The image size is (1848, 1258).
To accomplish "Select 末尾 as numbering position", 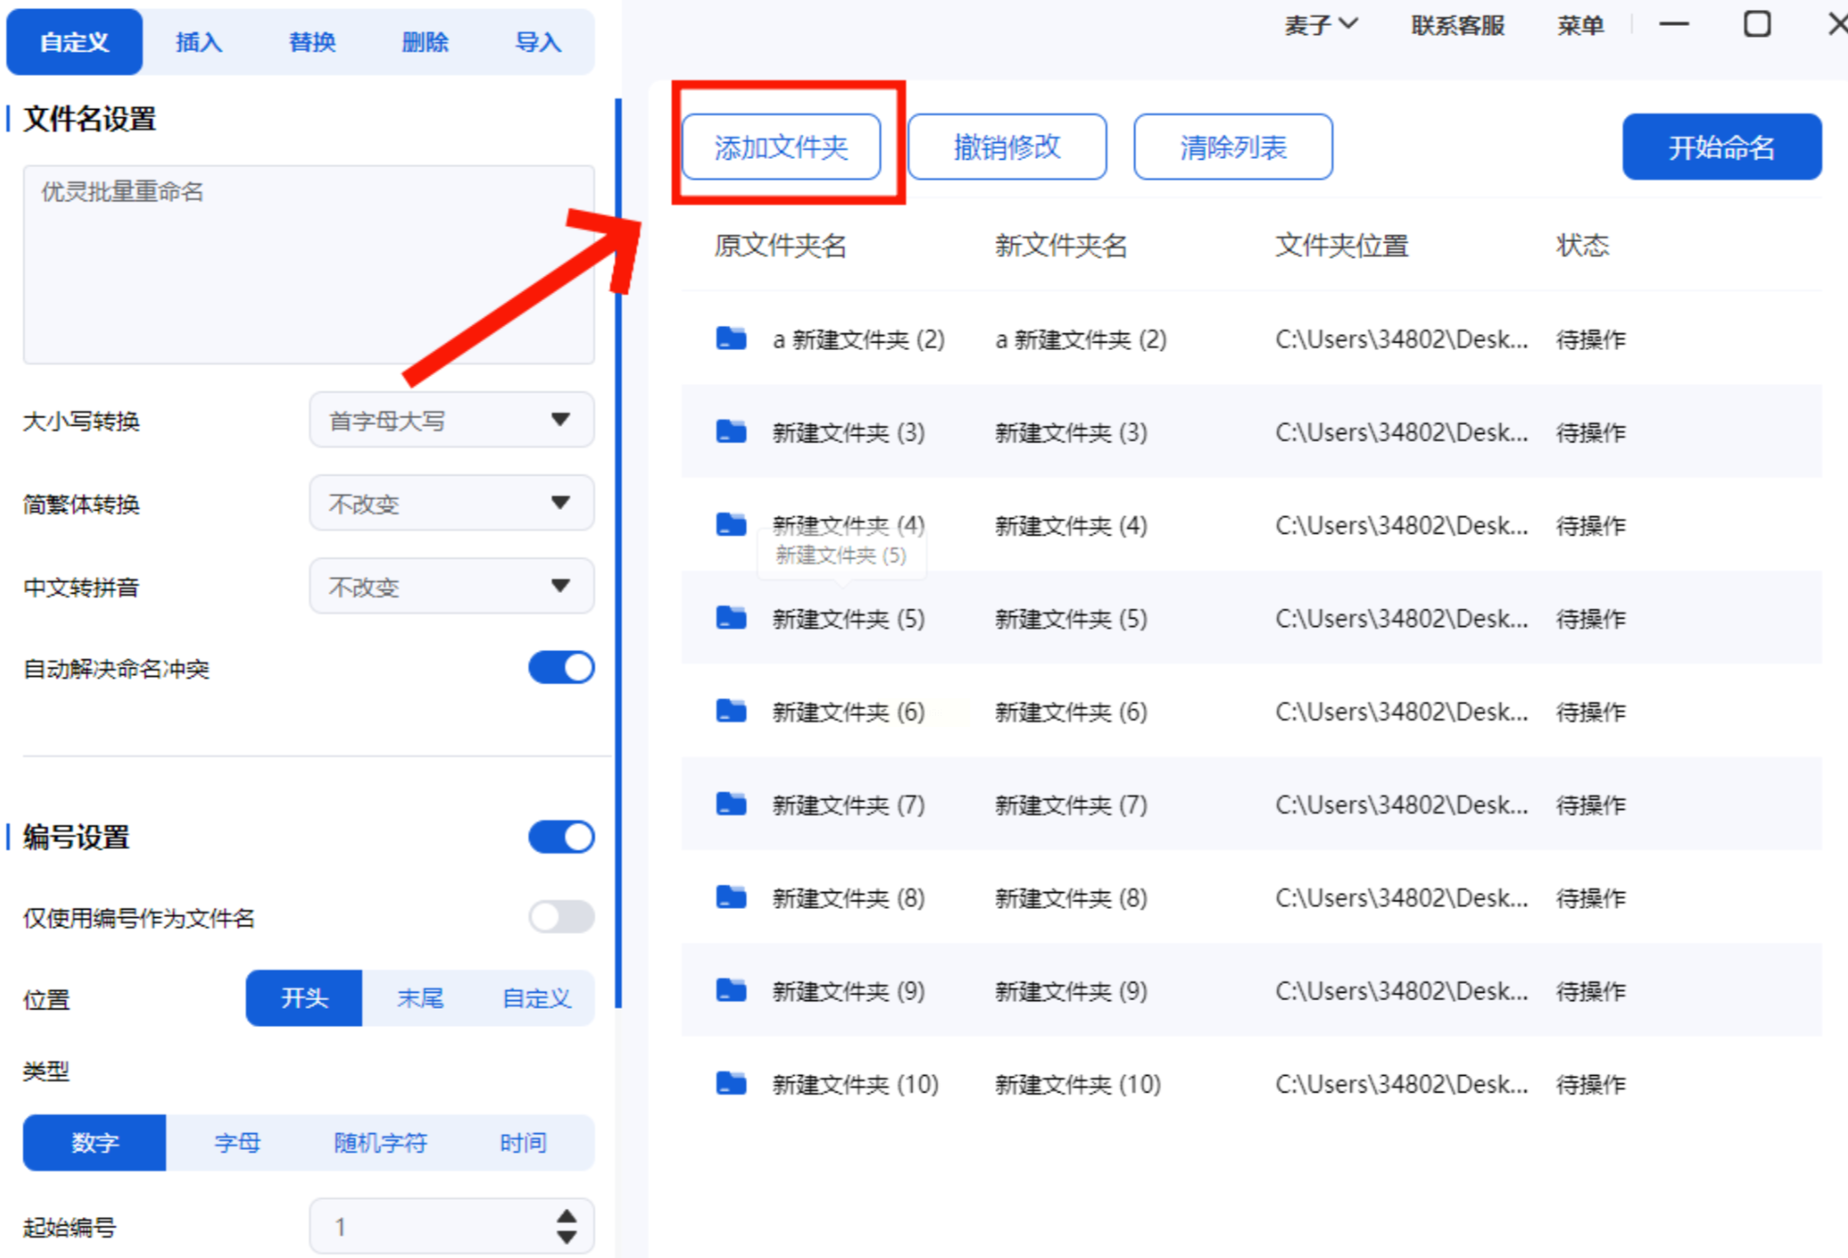I will coord(420,998).
